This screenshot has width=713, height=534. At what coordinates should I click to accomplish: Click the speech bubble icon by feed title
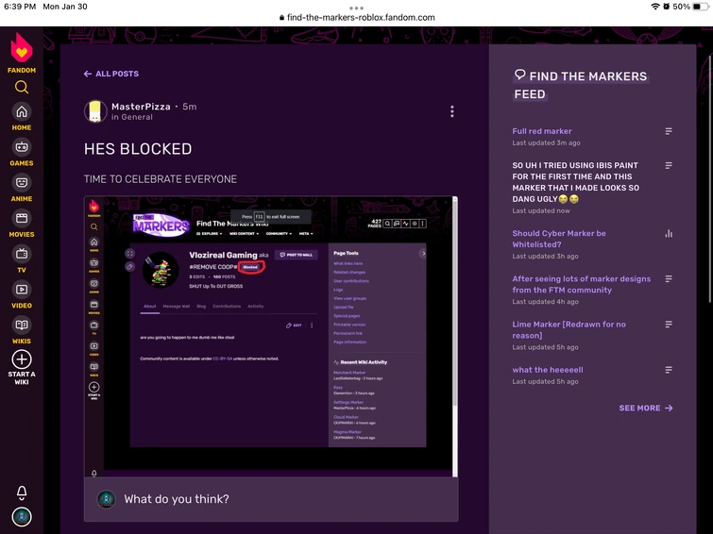pyautogui.click(x=519, y=75)
